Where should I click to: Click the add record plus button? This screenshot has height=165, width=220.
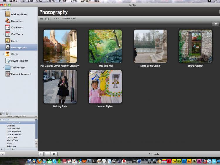41,154
